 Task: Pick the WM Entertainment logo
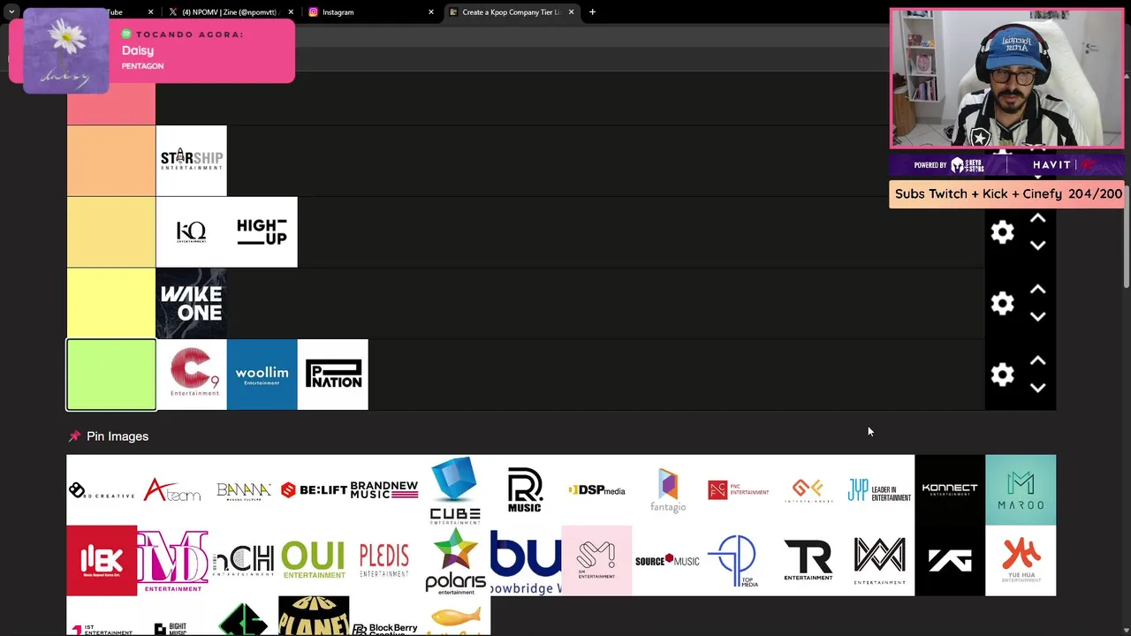tap(879, 561)
